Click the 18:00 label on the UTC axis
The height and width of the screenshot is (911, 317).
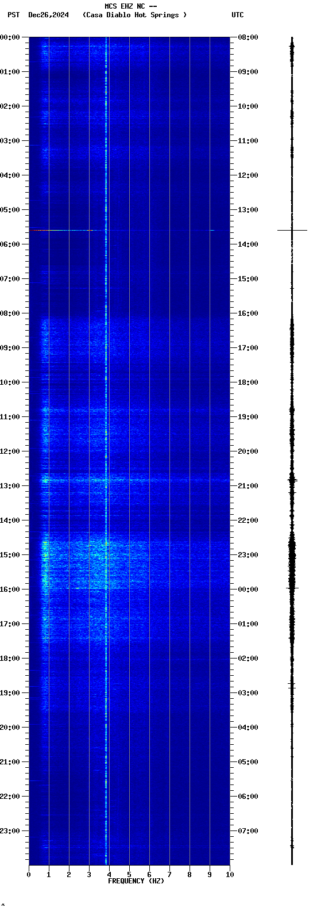click(248, 382)
